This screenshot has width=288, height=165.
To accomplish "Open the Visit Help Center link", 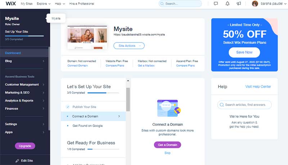I will (258, 86).
